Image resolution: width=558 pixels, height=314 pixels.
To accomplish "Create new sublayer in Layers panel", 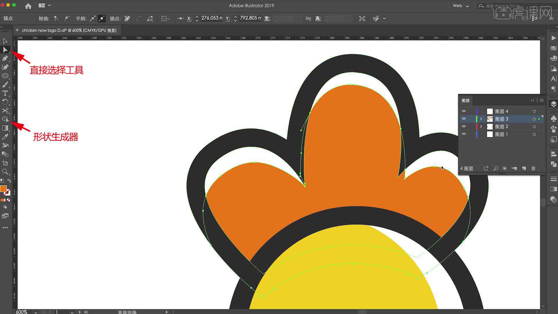I will coord(514,168).
